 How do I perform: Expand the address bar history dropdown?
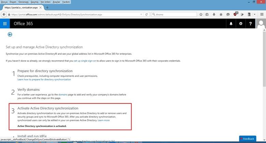[141, 15]
